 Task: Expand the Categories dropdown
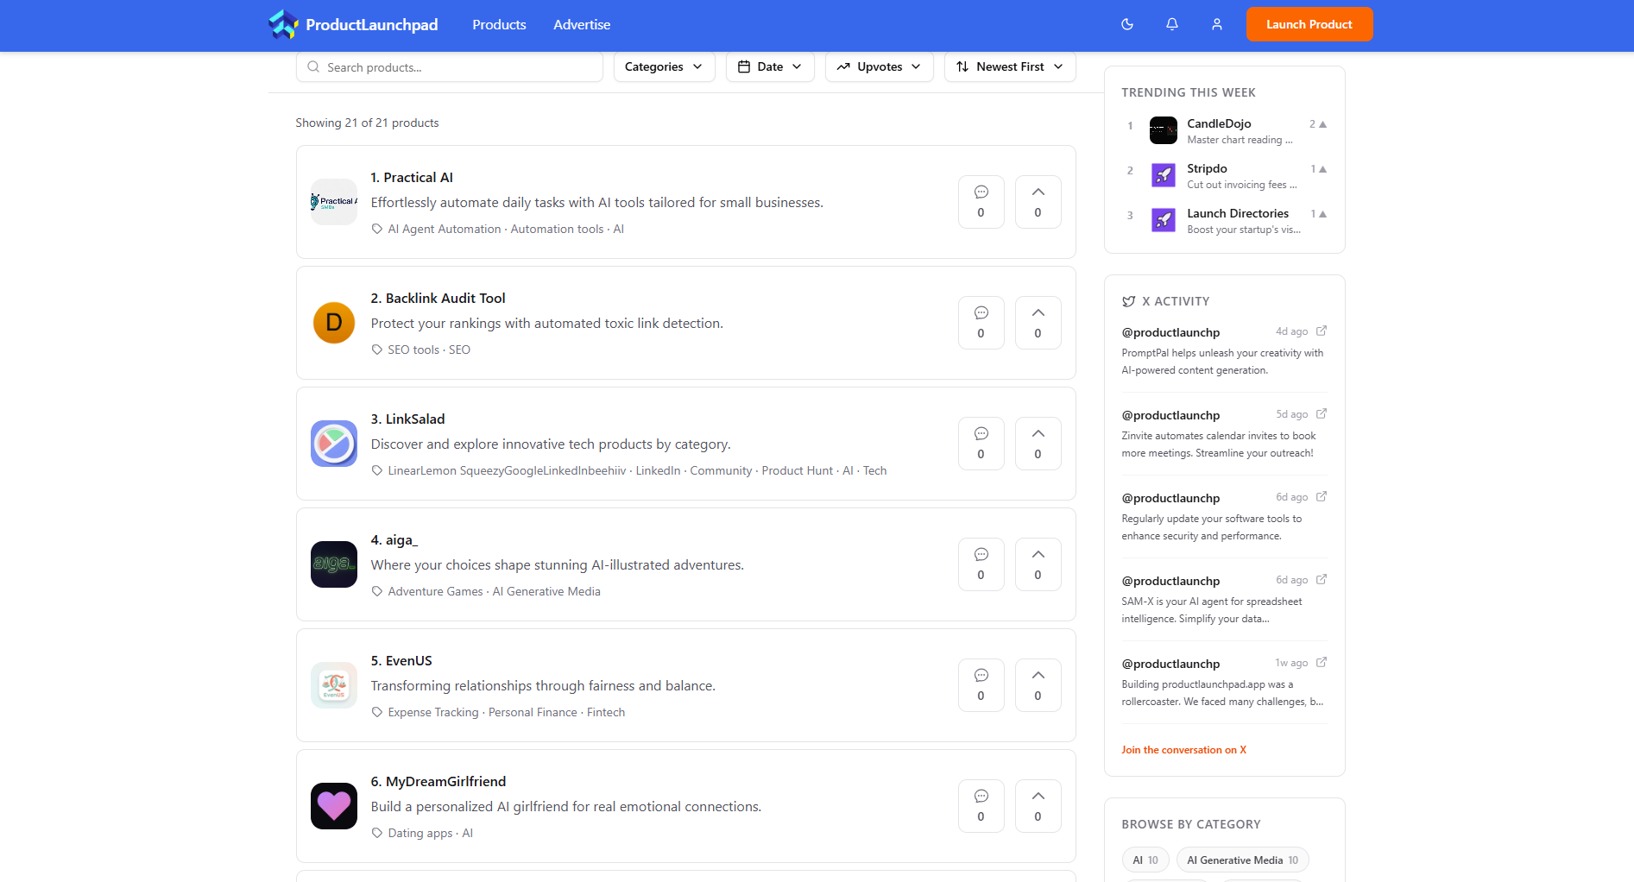pos(664,66)
